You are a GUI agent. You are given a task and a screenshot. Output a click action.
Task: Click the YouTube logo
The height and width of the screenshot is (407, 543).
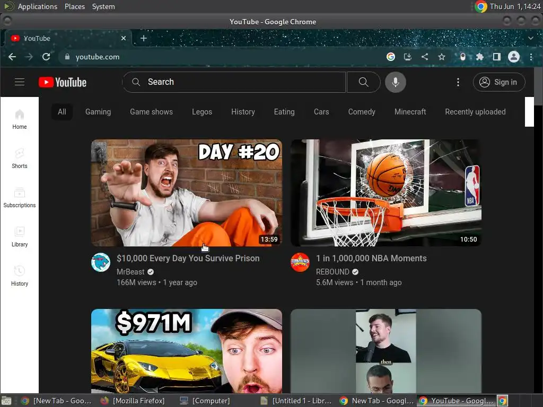click(63, 82)
